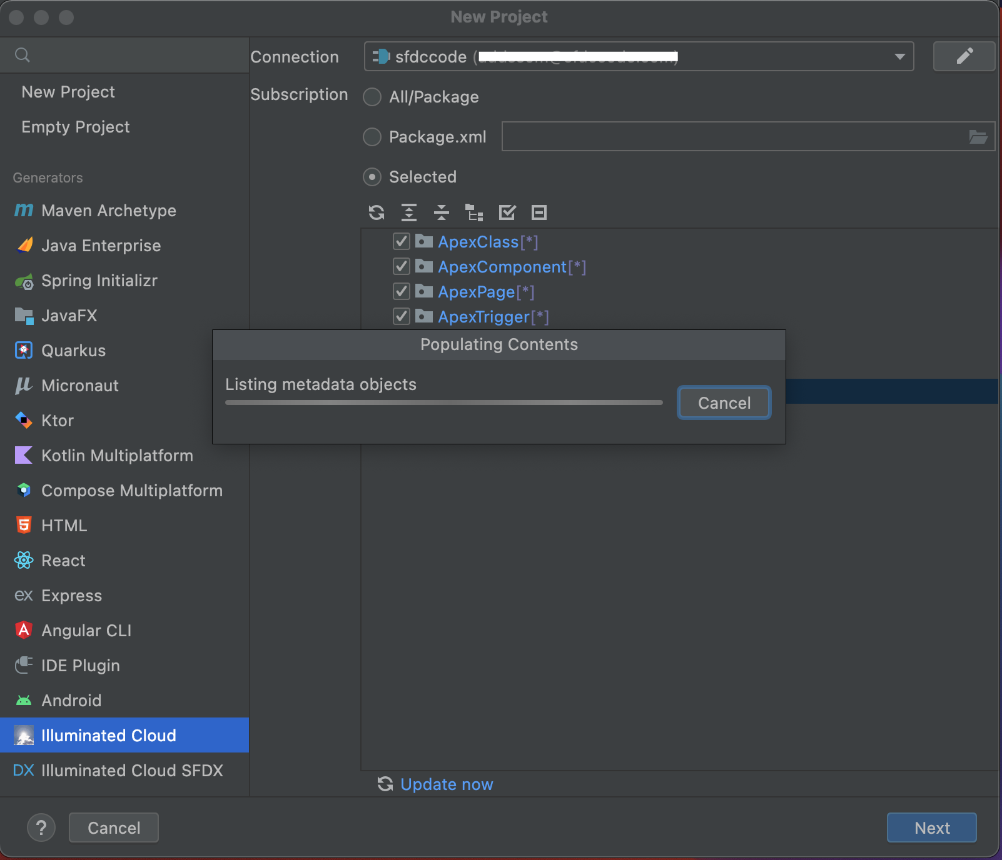Choose the Spring Initializr generator
Viewport: 1002px width, 860px height.
click(x=124, y=281)
